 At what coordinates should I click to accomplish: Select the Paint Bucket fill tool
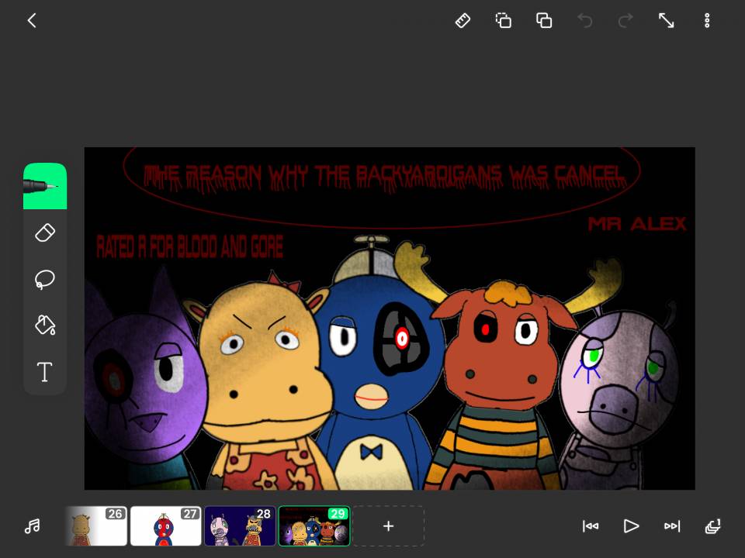pyautogui.click(x=44, y=325)
